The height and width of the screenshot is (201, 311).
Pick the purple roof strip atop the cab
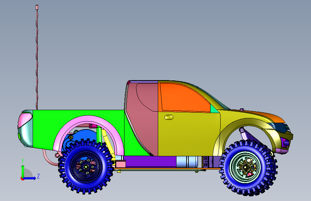[144, 82]
